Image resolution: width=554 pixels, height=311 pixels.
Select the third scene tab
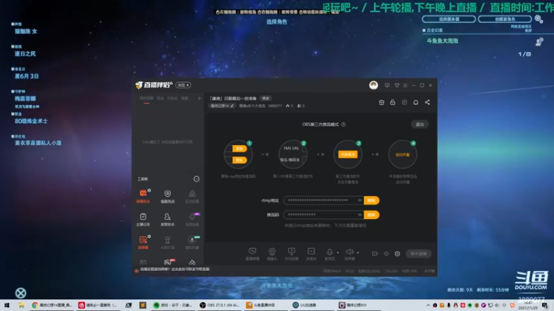tap(172, 98)
